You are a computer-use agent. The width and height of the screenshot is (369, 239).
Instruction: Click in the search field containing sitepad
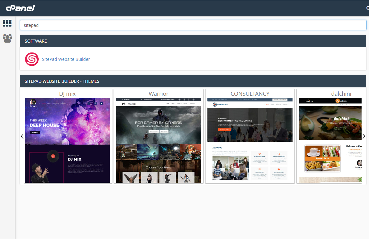pos(193,25)
